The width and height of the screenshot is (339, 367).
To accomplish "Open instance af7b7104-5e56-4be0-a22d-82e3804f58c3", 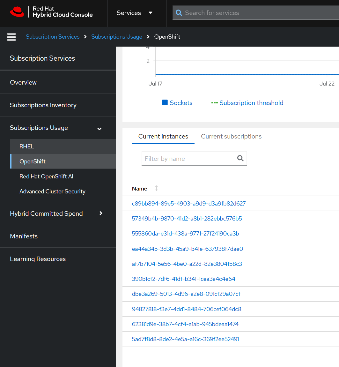I will click(x=187, y=264).
